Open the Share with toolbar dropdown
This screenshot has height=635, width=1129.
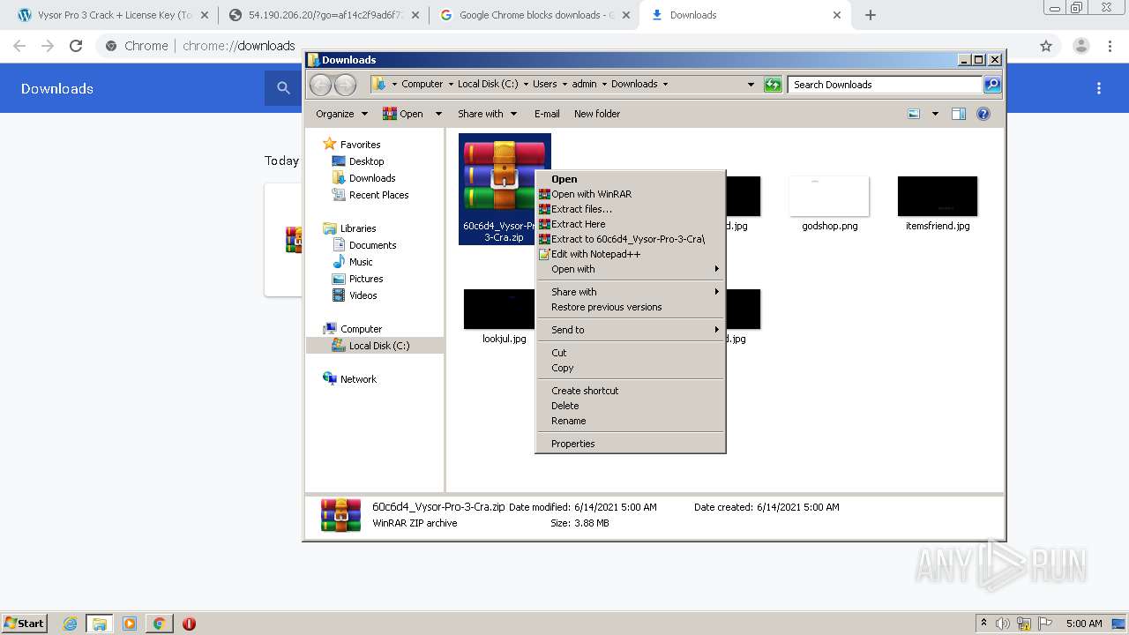486,114
